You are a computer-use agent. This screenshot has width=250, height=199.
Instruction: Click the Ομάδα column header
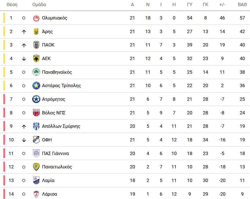click(39, 5)
